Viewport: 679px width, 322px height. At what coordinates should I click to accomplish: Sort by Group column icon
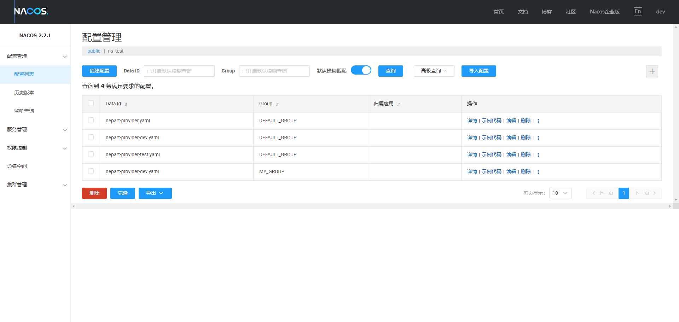pos(277,104)
